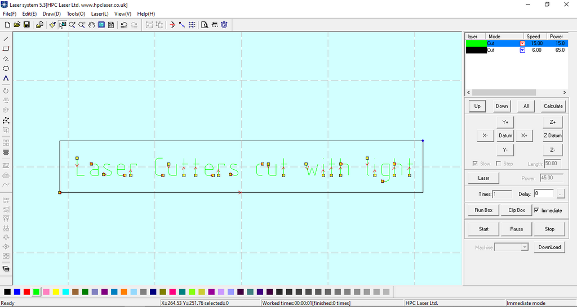This screenshot has height=307, width=577.
Task: Select the Ellipse drawing tool
Action: pos(6,69)
